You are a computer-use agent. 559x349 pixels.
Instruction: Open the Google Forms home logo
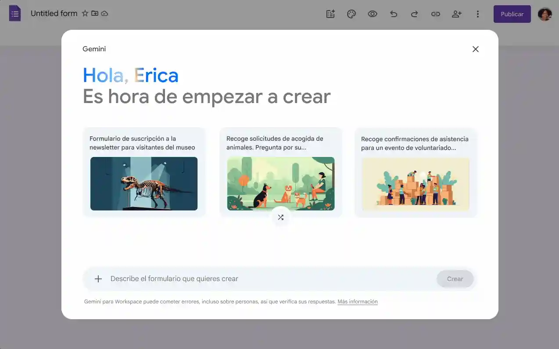[x=14, y=13]
